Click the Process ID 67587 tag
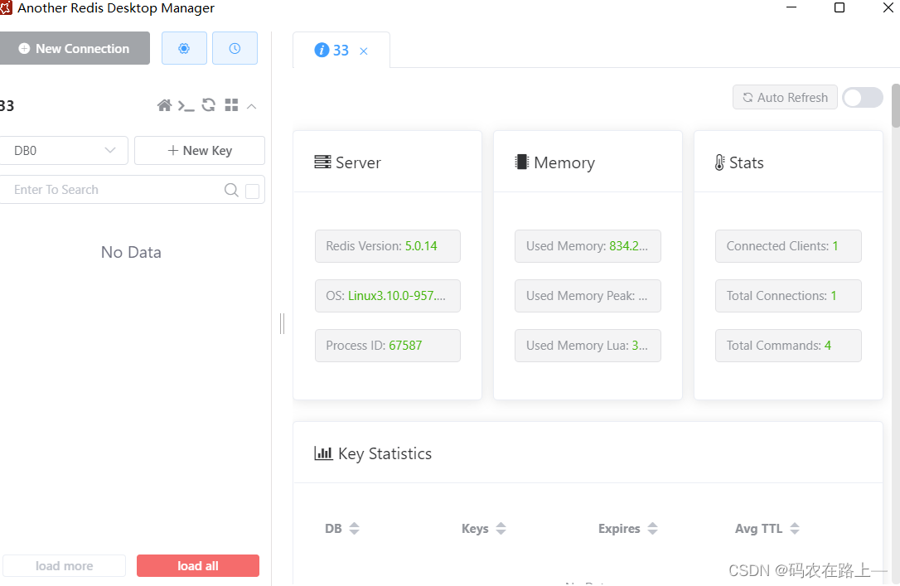The width and height of the screenshot is (900, 586). [x=388, y=346]
